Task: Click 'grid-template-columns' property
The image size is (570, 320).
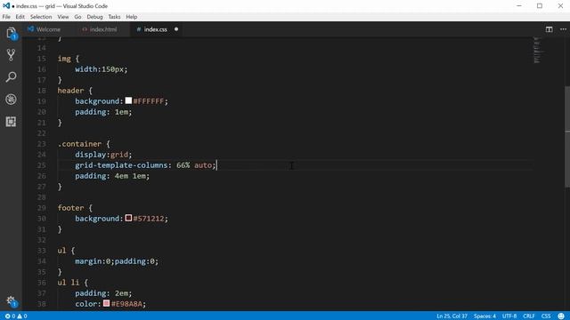Action: point(121,165)
